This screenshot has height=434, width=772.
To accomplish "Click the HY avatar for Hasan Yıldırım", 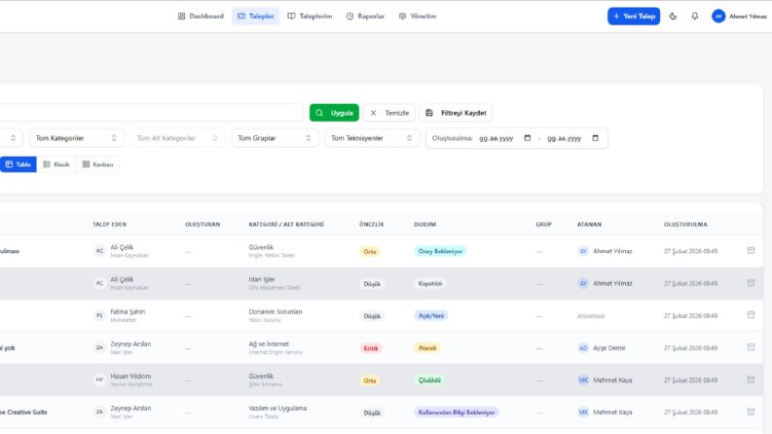I will 99,380.
